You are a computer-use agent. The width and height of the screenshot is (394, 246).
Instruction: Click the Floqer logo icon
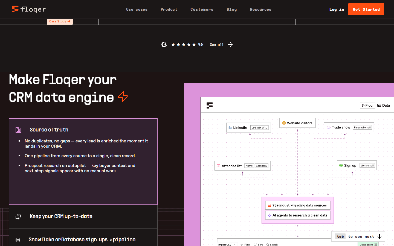15,9
